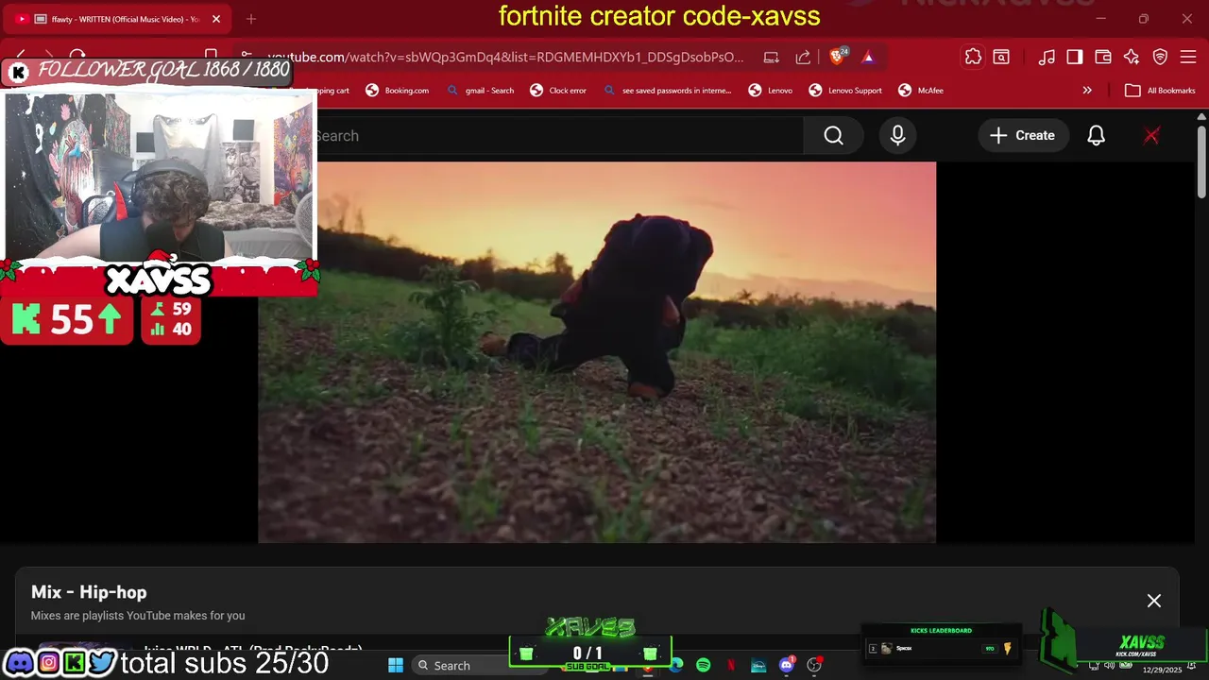Open the tab search icon in toolbar
Screen dimensions: 1209x680
point(1001,58)
